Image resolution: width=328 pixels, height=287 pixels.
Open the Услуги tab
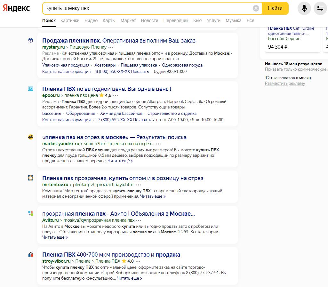213,20
